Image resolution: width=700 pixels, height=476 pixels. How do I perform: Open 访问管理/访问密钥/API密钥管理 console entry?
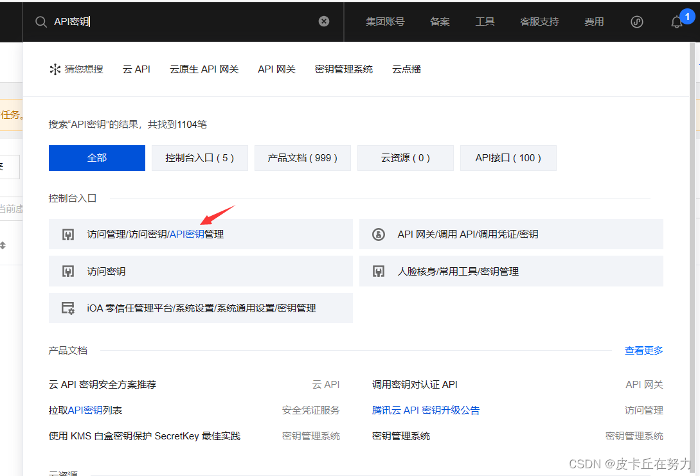click(201, 234)
